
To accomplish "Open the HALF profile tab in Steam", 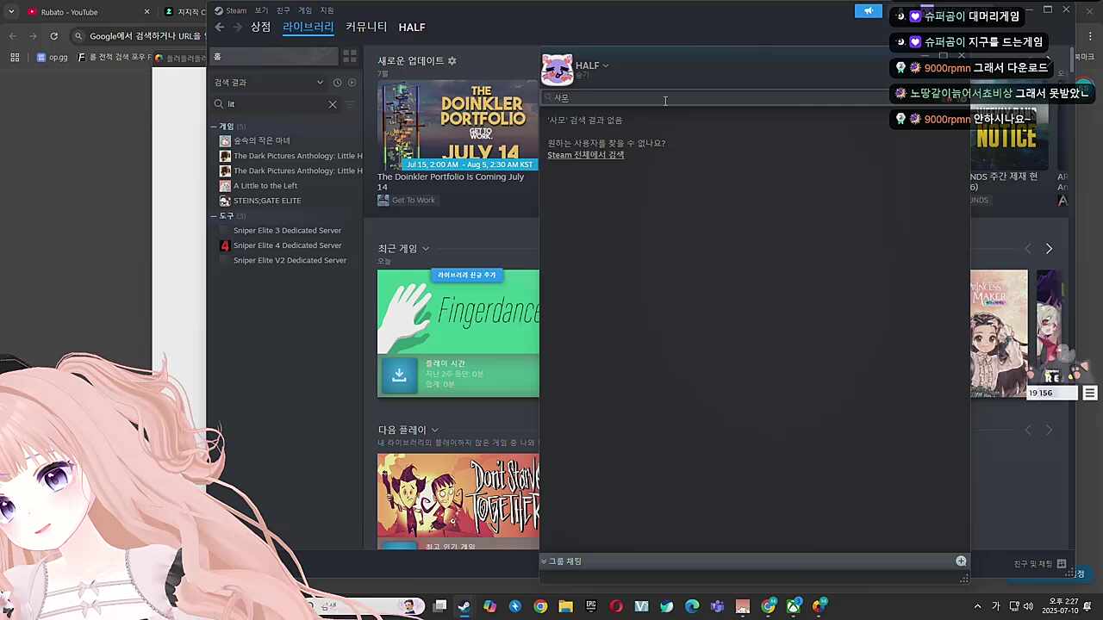I will [412, 28].
